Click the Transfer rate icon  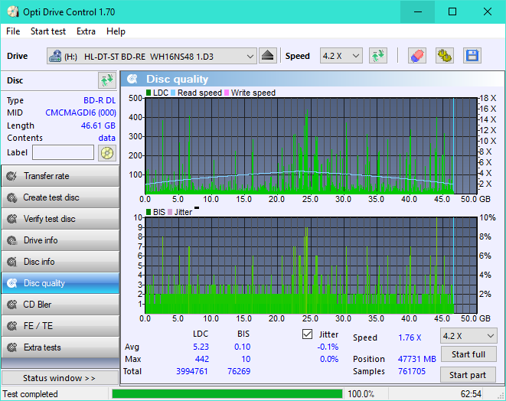coord(12,176)
